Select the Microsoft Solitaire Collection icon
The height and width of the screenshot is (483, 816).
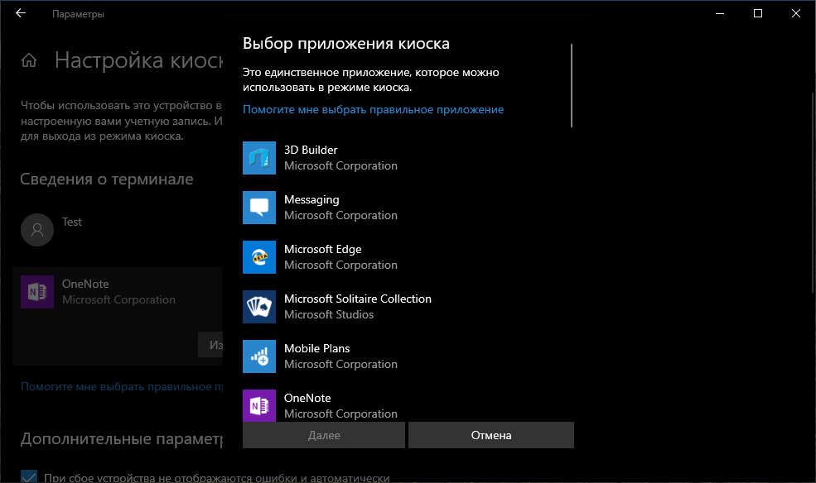(258, 307)
